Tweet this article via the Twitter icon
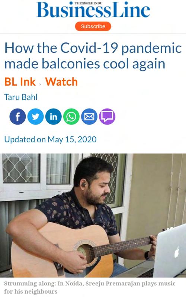Screen dimensions: 186x297 click(35, 116)
